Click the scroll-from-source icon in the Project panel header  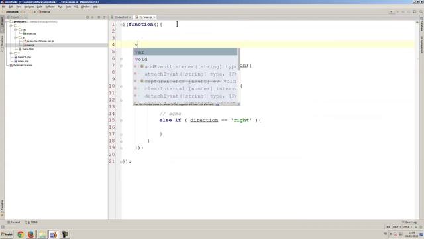(87, 17)
